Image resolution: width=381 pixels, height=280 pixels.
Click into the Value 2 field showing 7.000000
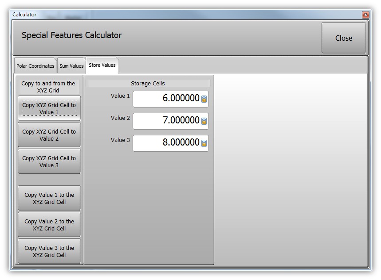[x=166, y=121]
